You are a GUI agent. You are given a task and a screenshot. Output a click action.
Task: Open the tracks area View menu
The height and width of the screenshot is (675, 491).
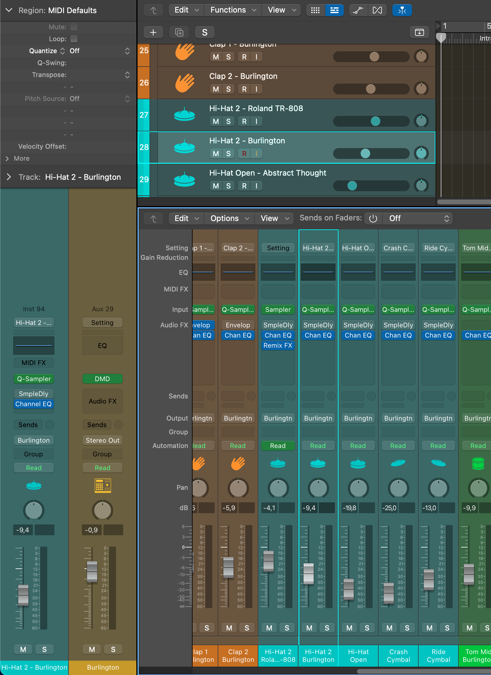point(281,10)
